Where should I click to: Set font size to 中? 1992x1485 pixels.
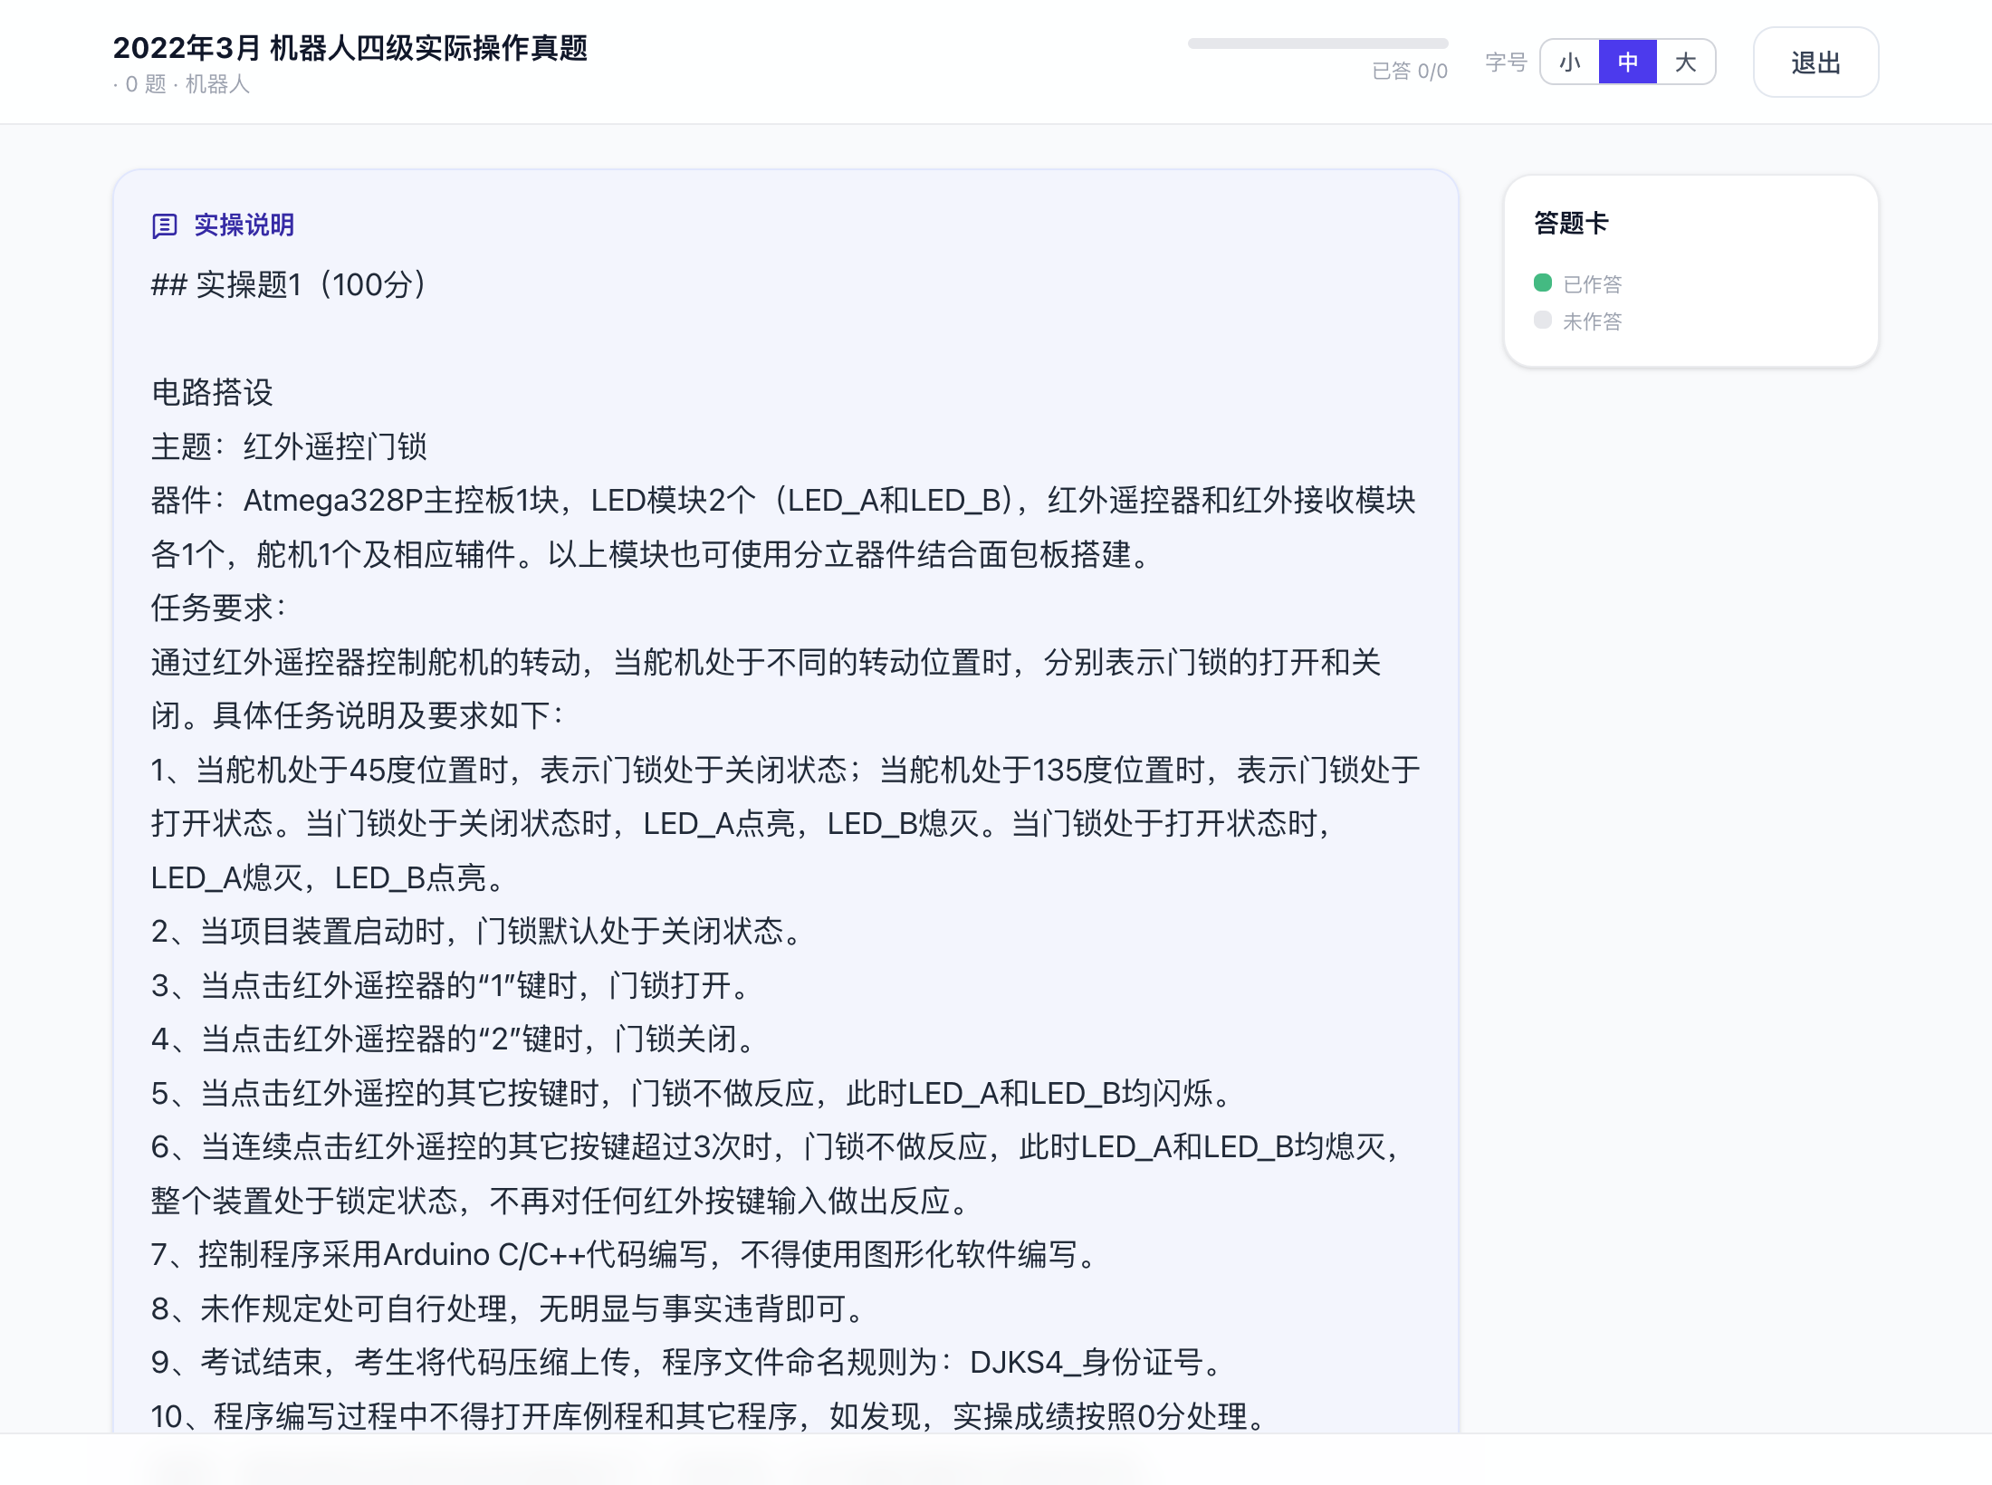[1628, 62]
